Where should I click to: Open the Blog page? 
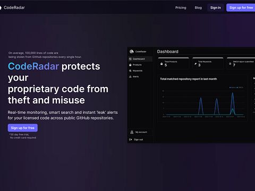tap(198, 7)
